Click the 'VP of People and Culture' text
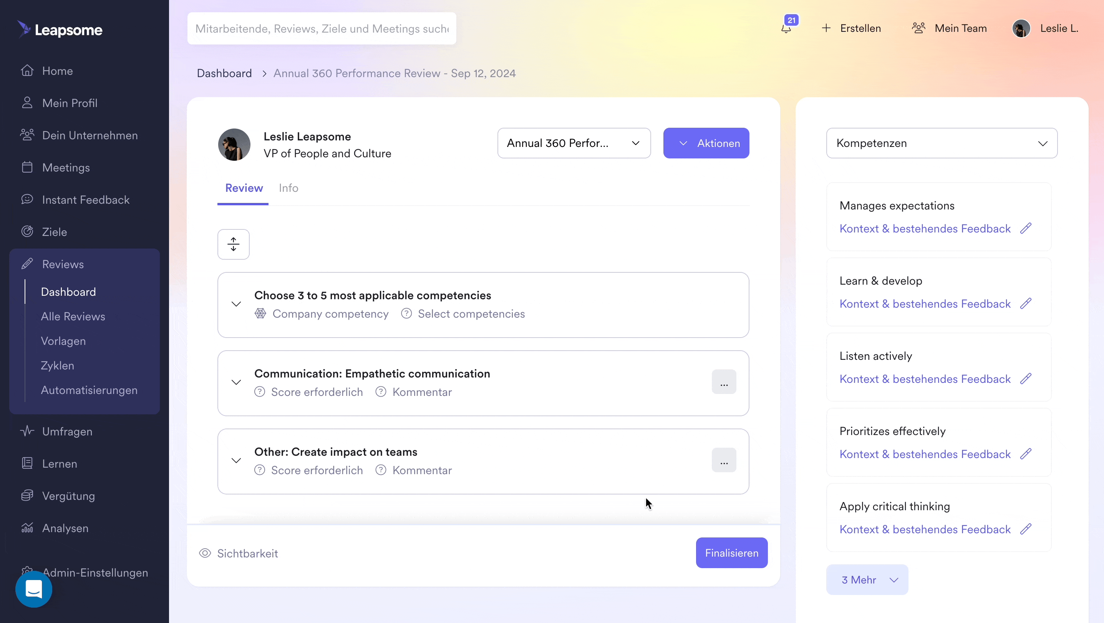The height and width of the screenshot is (623, 1104). tap(327, 153)
